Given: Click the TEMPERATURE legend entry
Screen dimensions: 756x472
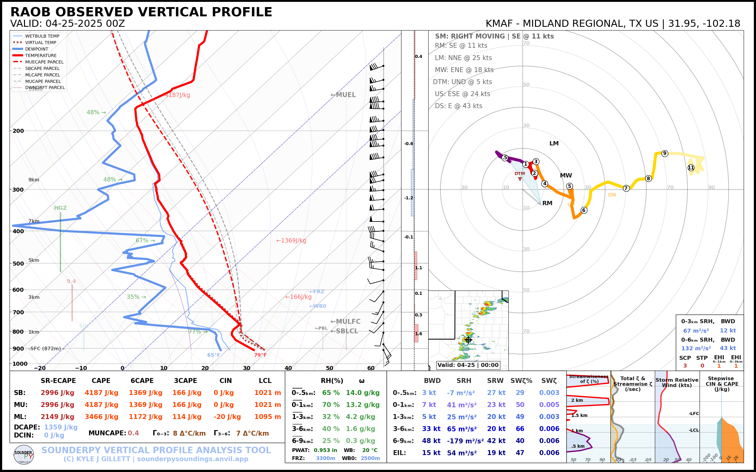Looking at the screenshot, I should pyautogui.click(x=41, y=55).
